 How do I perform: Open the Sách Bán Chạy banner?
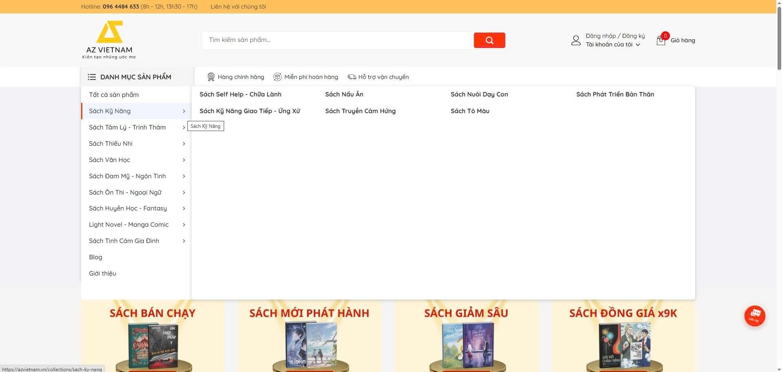coord(152,336)
